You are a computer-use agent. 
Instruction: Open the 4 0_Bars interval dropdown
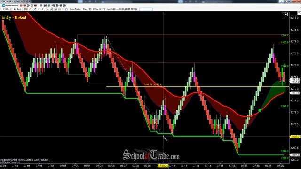(x=18, y=9)
